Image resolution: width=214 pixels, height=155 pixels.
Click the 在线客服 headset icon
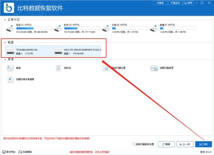pos(20,152)
